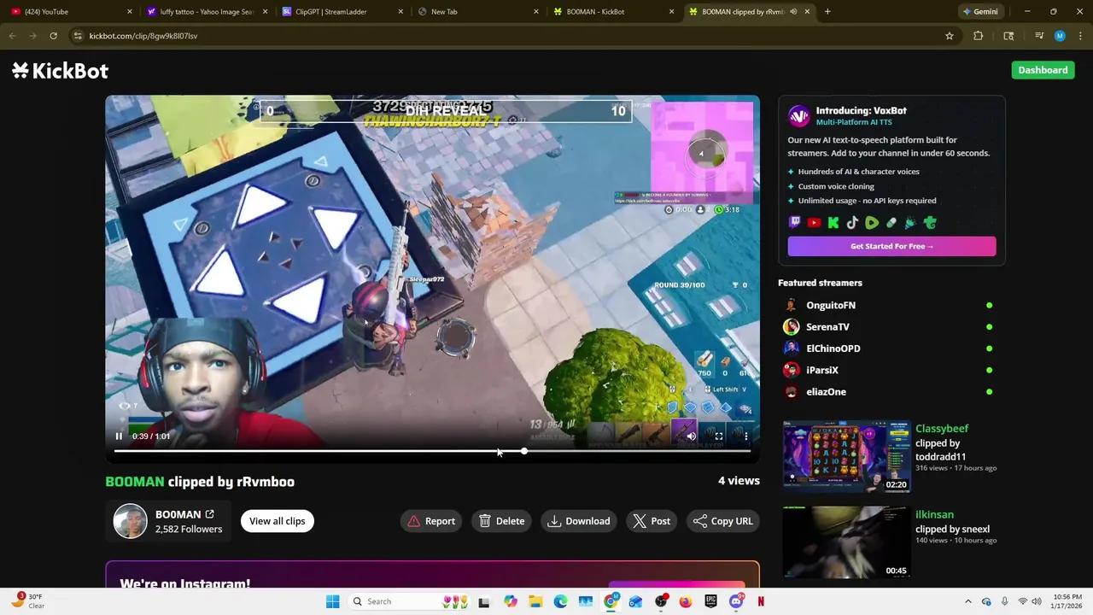Open Chrome three-dot menu

(x=1079, y=36)
